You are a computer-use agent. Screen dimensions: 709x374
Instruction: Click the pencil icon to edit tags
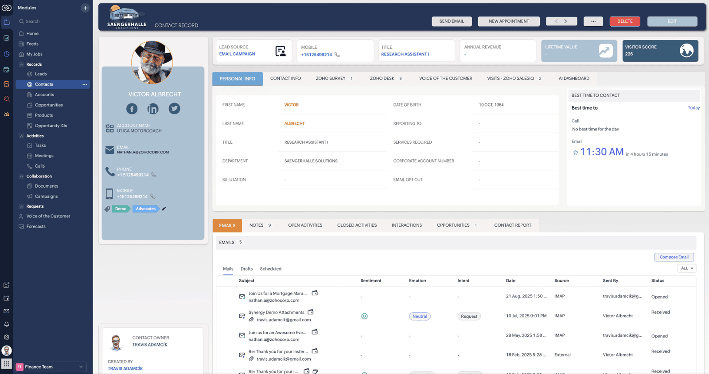coord(164,209)
